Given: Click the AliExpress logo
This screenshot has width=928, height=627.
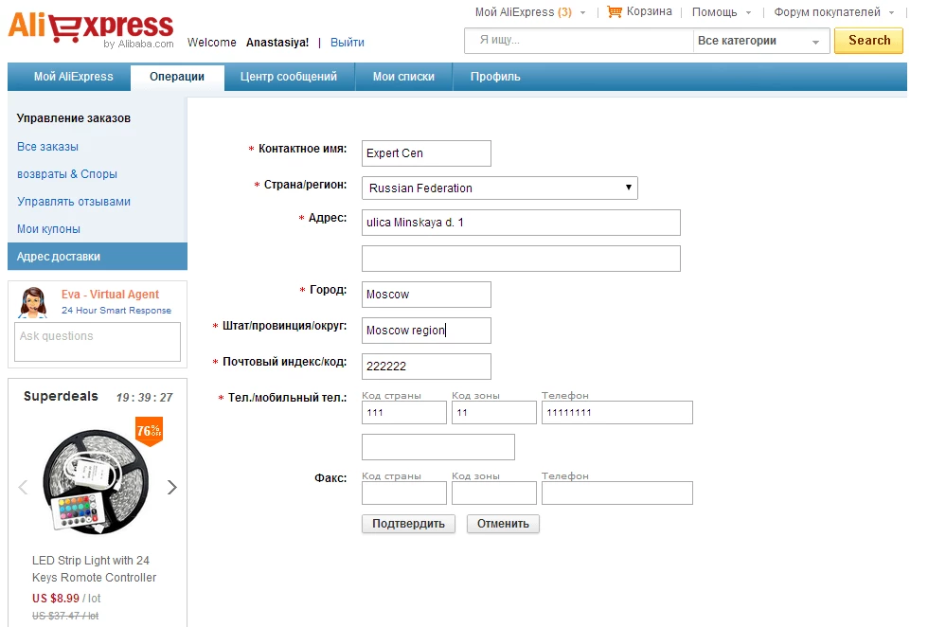Looking at the screenshot, I should [91, 28].
